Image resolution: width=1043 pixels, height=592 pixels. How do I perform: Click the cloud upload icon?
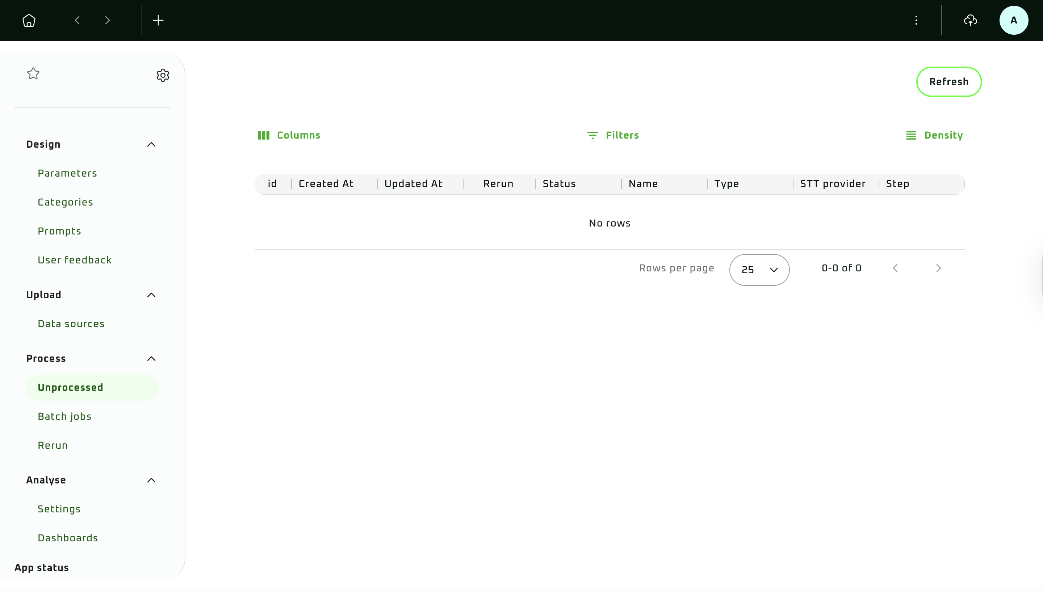tap(971, 20)
